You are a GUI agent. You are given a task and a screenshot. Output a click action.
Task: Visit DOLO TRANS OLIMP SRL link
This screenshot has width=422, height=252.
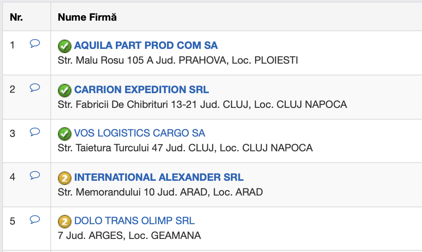point(134,221)
